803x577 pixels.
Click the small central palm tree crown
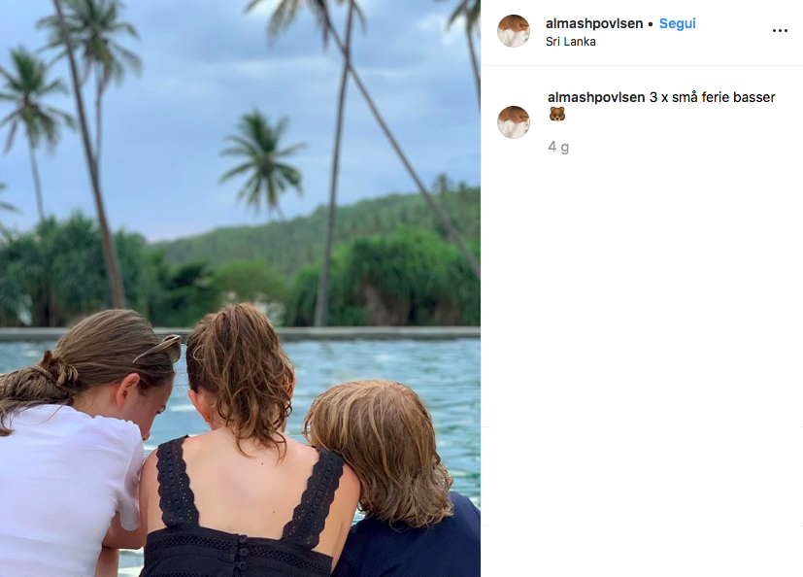pos(262,153)
